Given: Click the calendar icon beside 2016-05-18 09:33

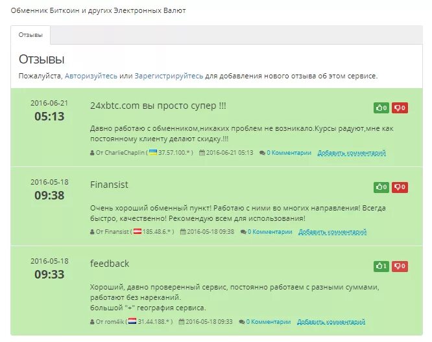Looking at the screenshot, I should 182,322.
